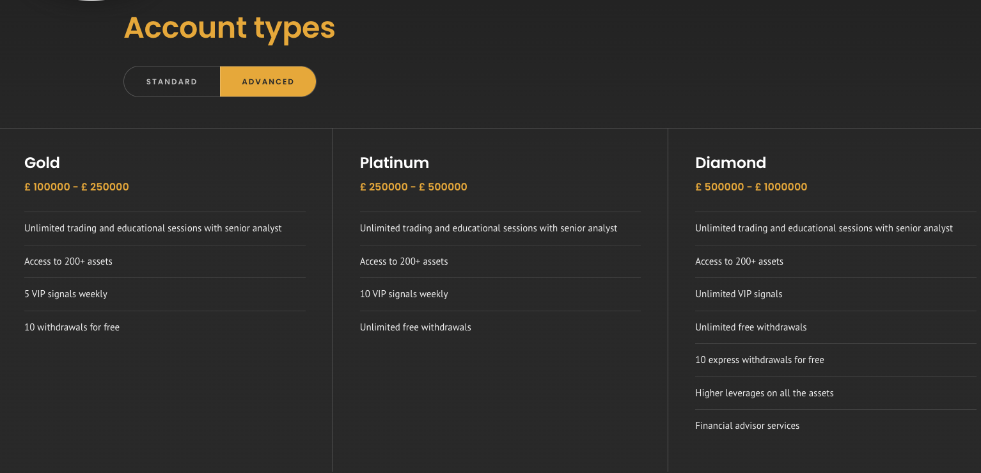
Task: Click the £ 500000 - £ 1000000 range
Action: pos(751,187)
